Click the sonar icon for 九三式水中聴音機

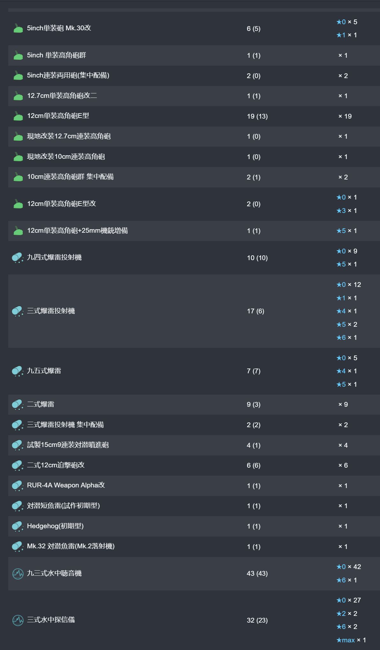pyautogui.click(x=18, y=574)
